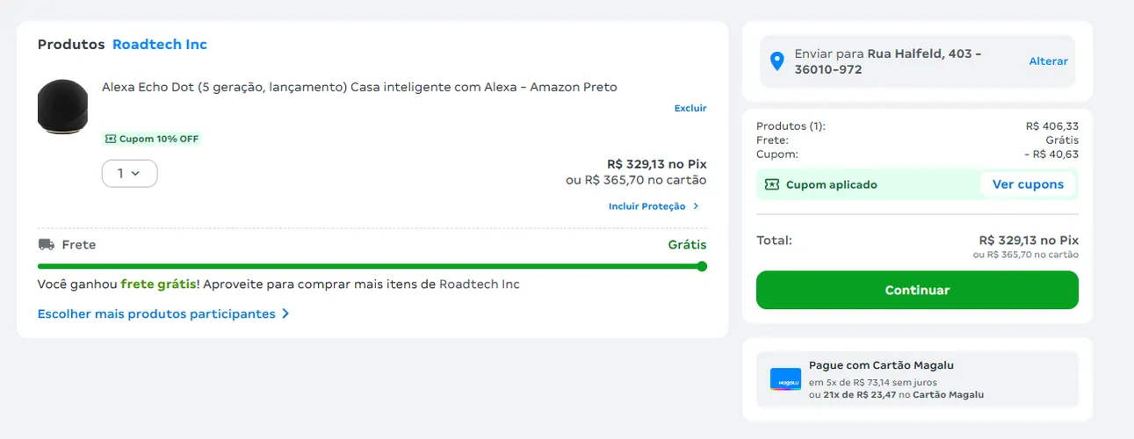Click Alterar to change delivery address
The height and width of the screenshot is (439, 1134).
(1048, 61)
